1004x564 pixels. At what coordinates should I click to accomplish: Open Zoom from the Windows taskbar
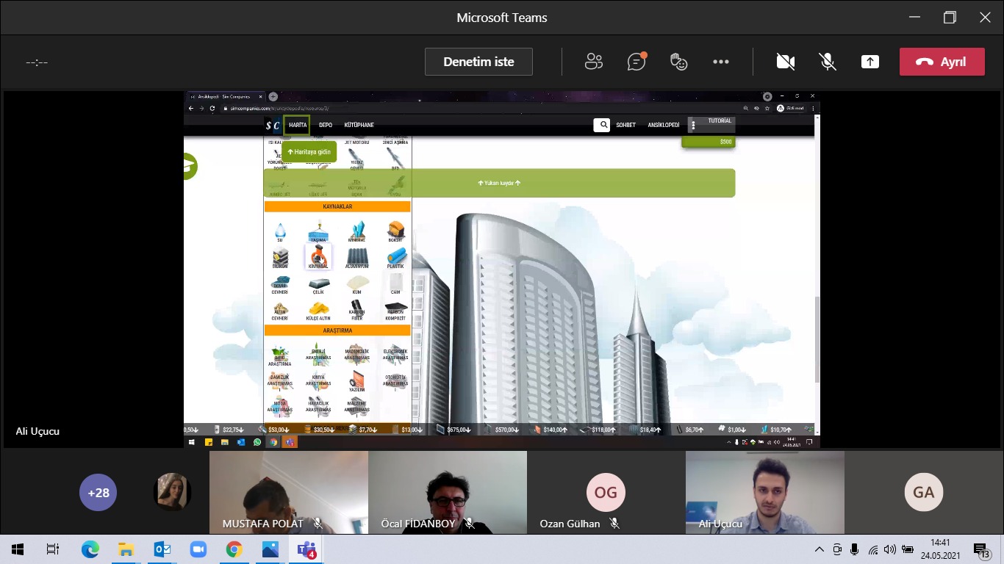pyautogui.click(x=198, y=549)
